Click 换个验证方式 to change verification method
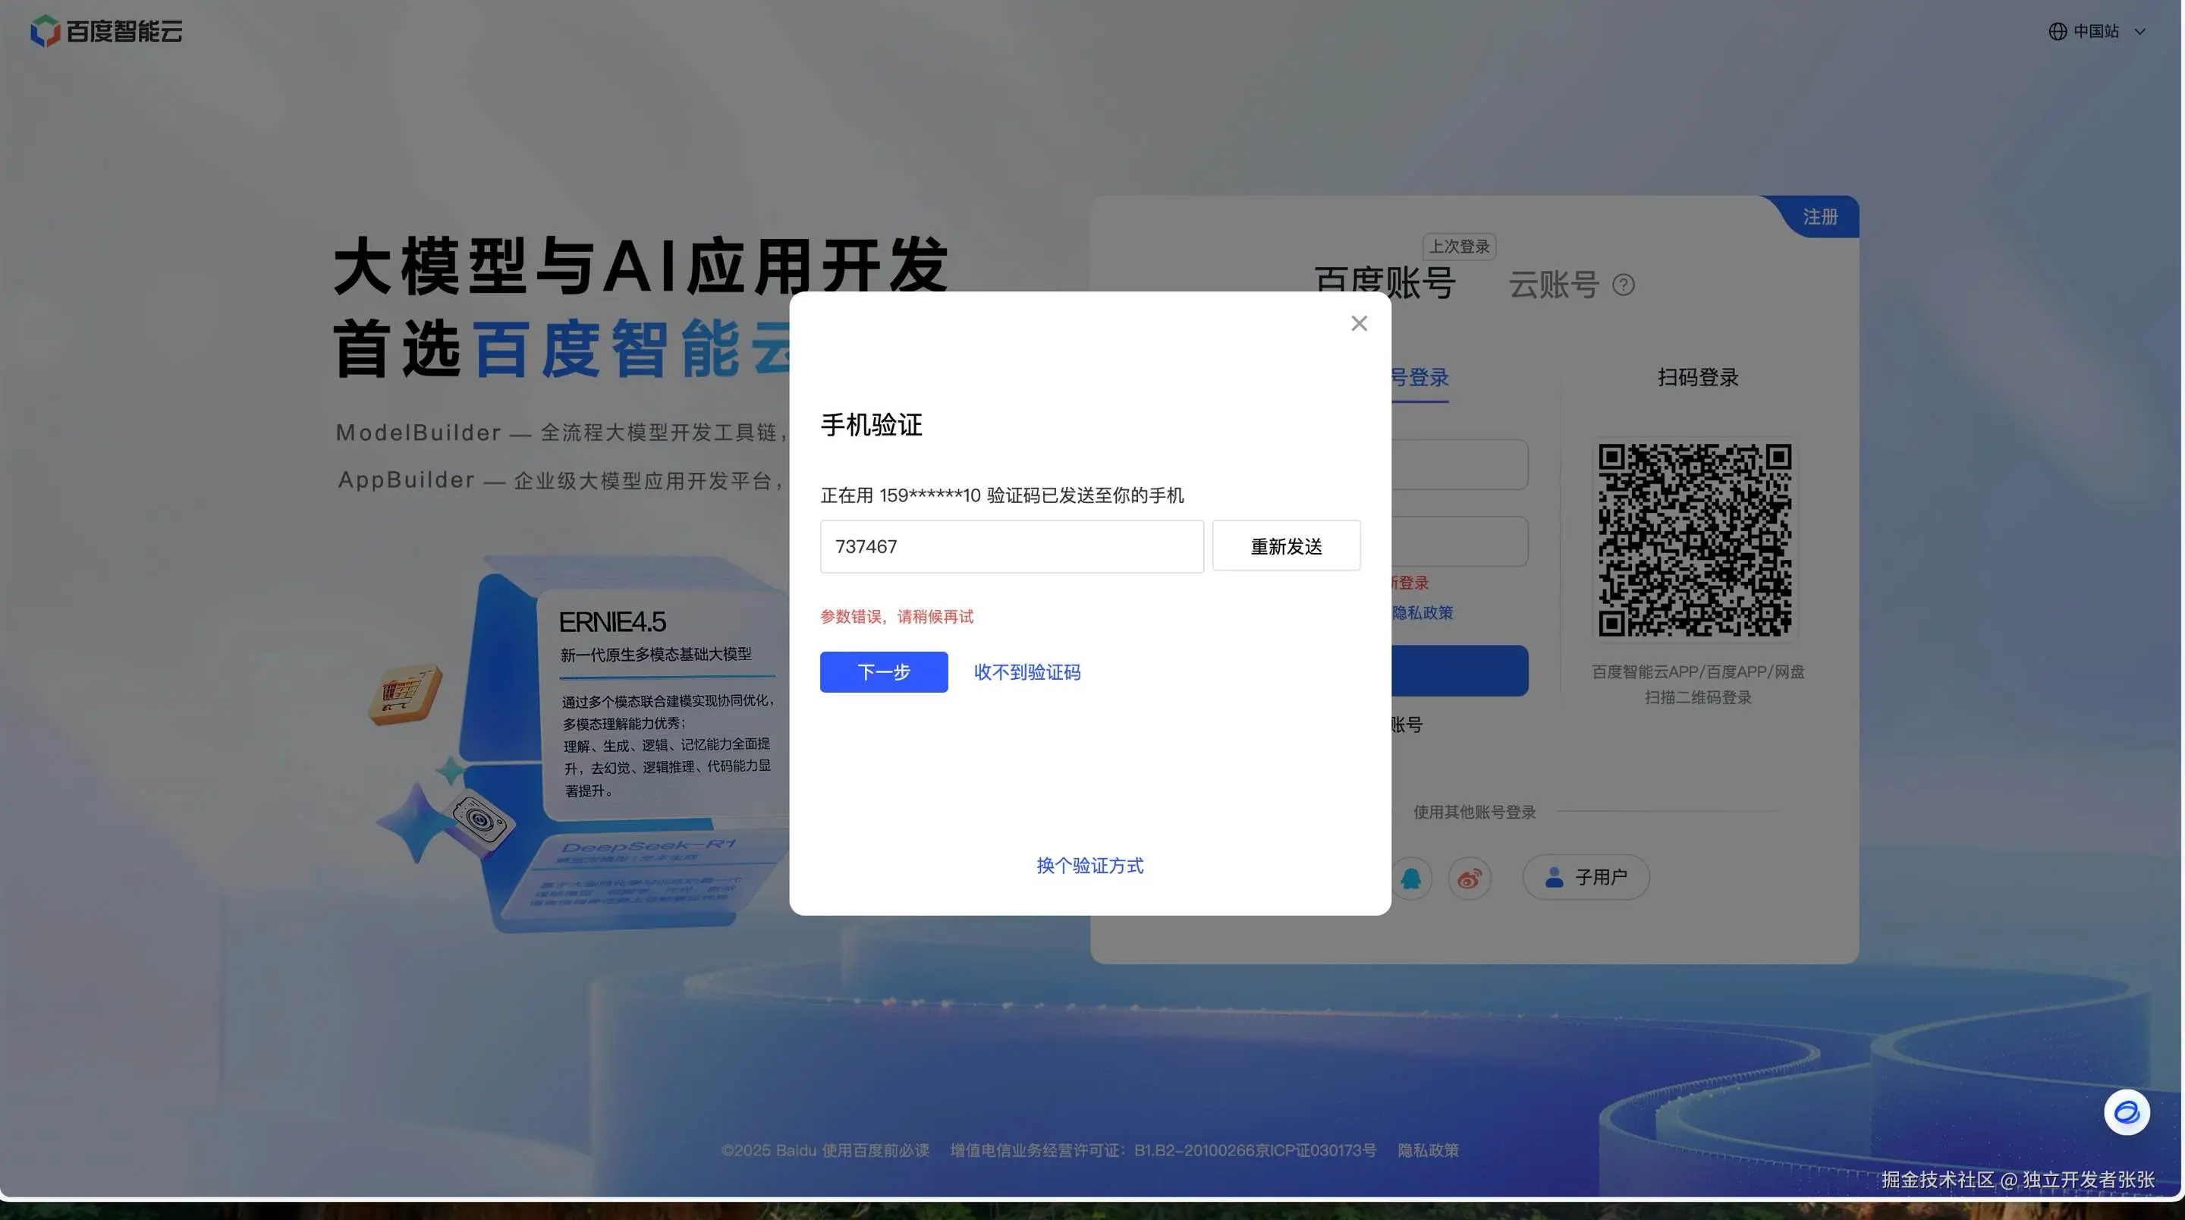 coord(1089,866)
